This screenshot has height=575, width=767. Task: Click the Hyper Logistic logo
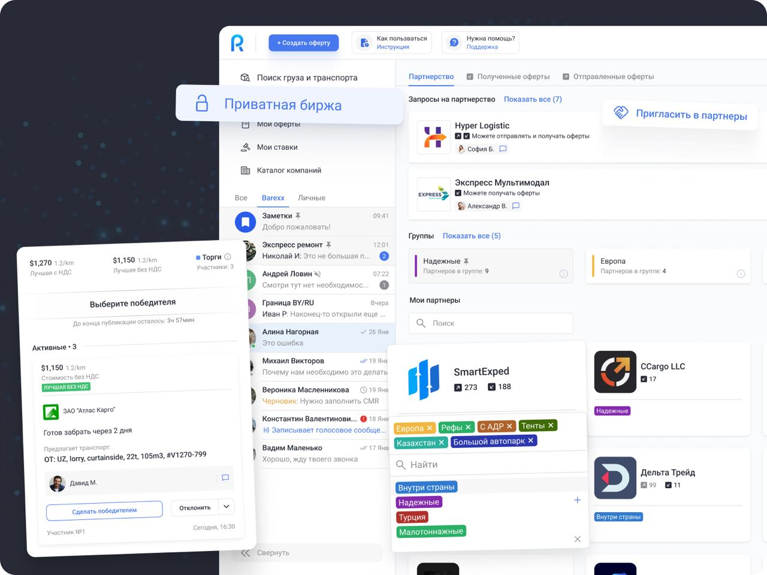pyautogui.click(x=433, y=137)
